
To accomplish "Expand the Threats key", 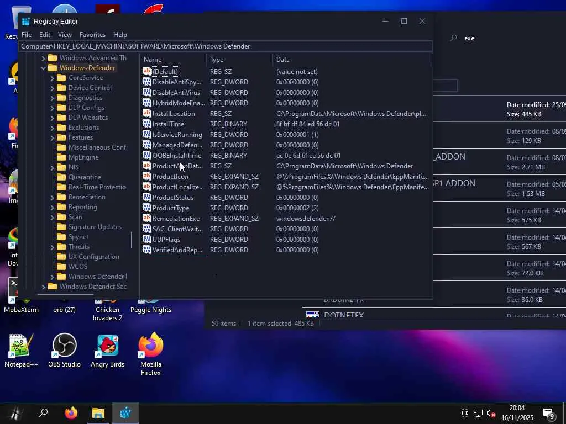I will (x=52, y=247).
